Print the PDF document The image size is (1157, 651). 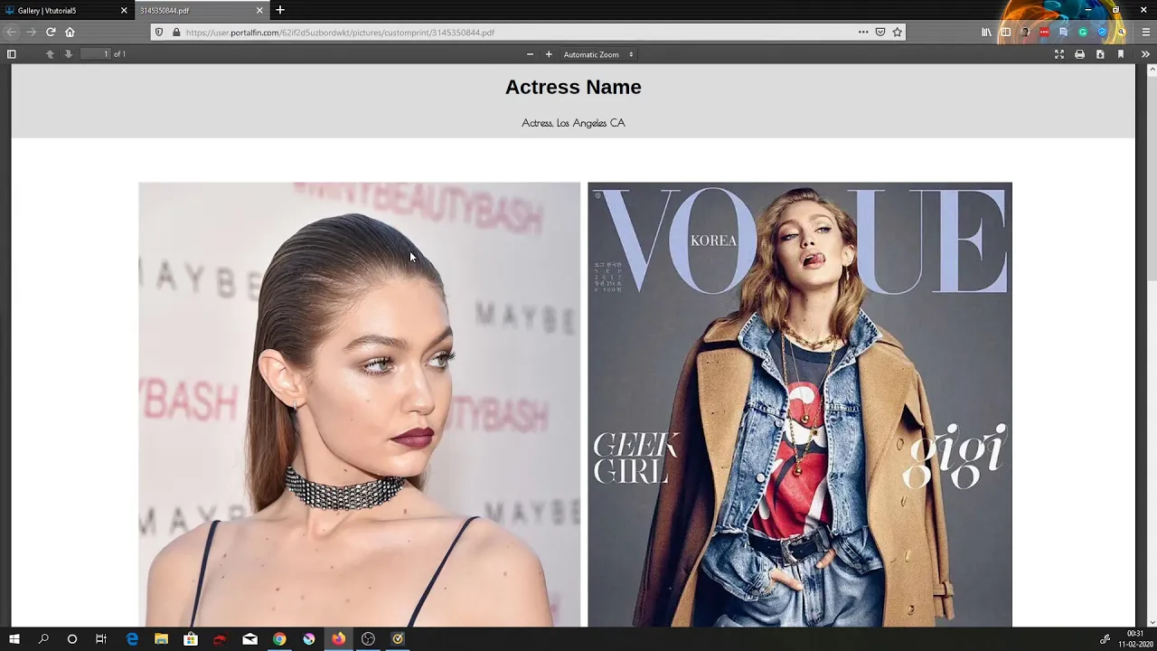[x=1079, y=54]
